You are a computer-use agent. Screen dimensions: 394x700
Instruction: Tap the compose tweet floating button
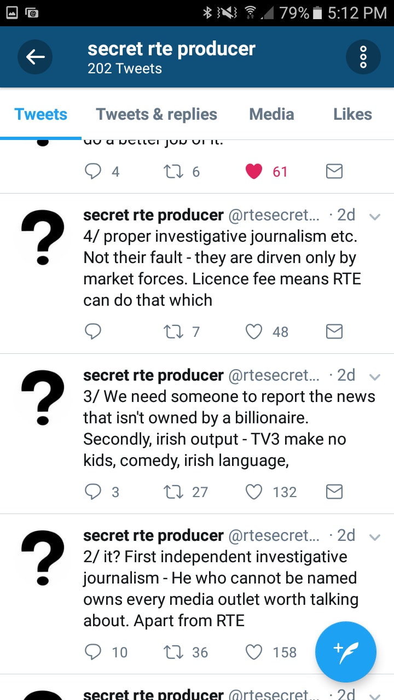click(x=346, y=652)
